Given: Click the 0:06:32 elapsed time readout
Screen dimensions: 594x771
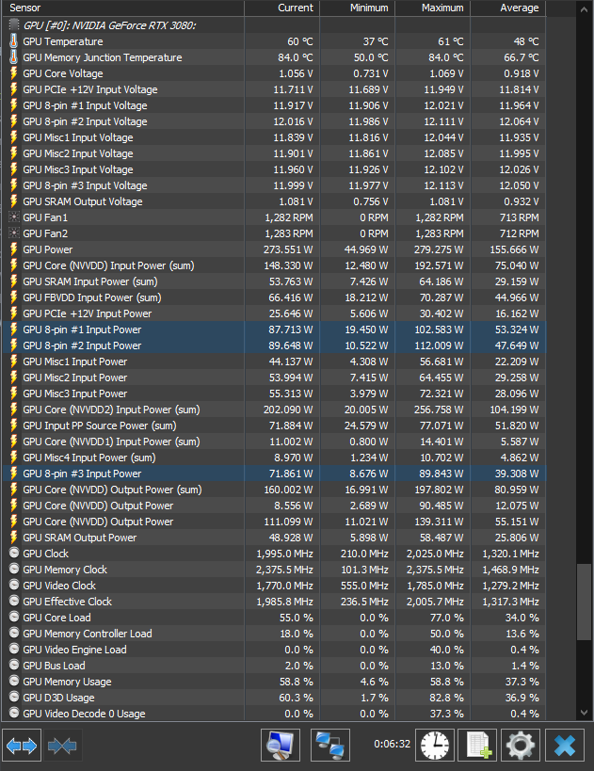Looking at the screenshot, I should (392, 744).
